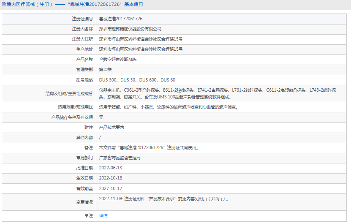Select the 注册人名称 label

click(82, 29)
